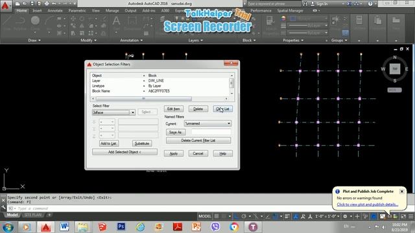Open Photoshop from the taskbar
This screenshot has width=415, height=233.
(121, 227)
